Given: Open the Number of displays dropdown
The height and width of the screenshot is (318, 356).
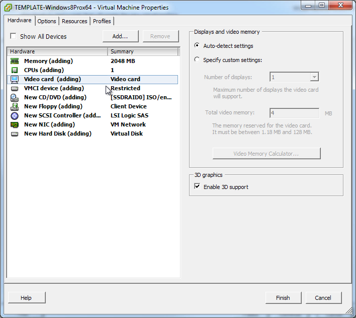Looking at the screenshot, I should pos(314,77).
